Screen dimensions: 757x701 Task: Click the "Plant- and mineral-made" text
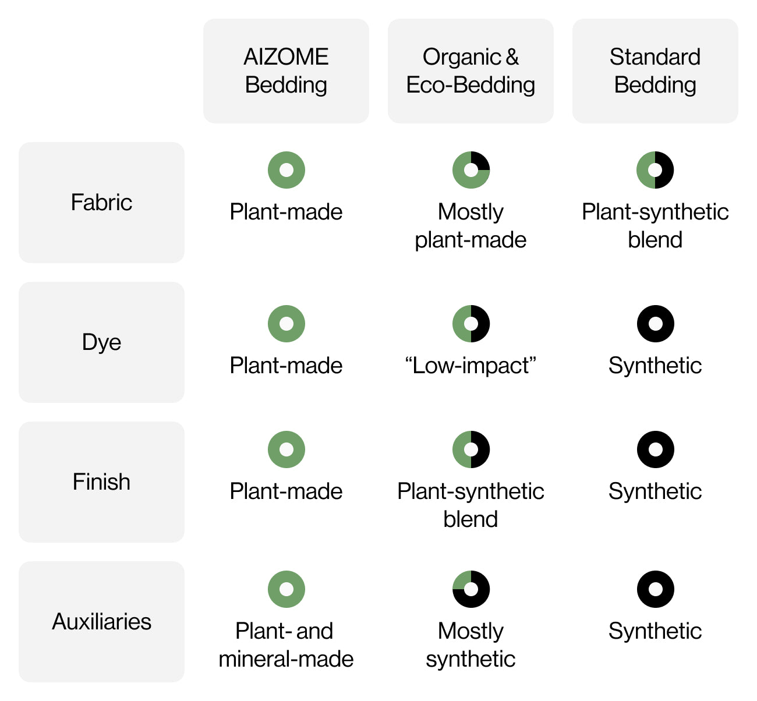pos(286,645)
